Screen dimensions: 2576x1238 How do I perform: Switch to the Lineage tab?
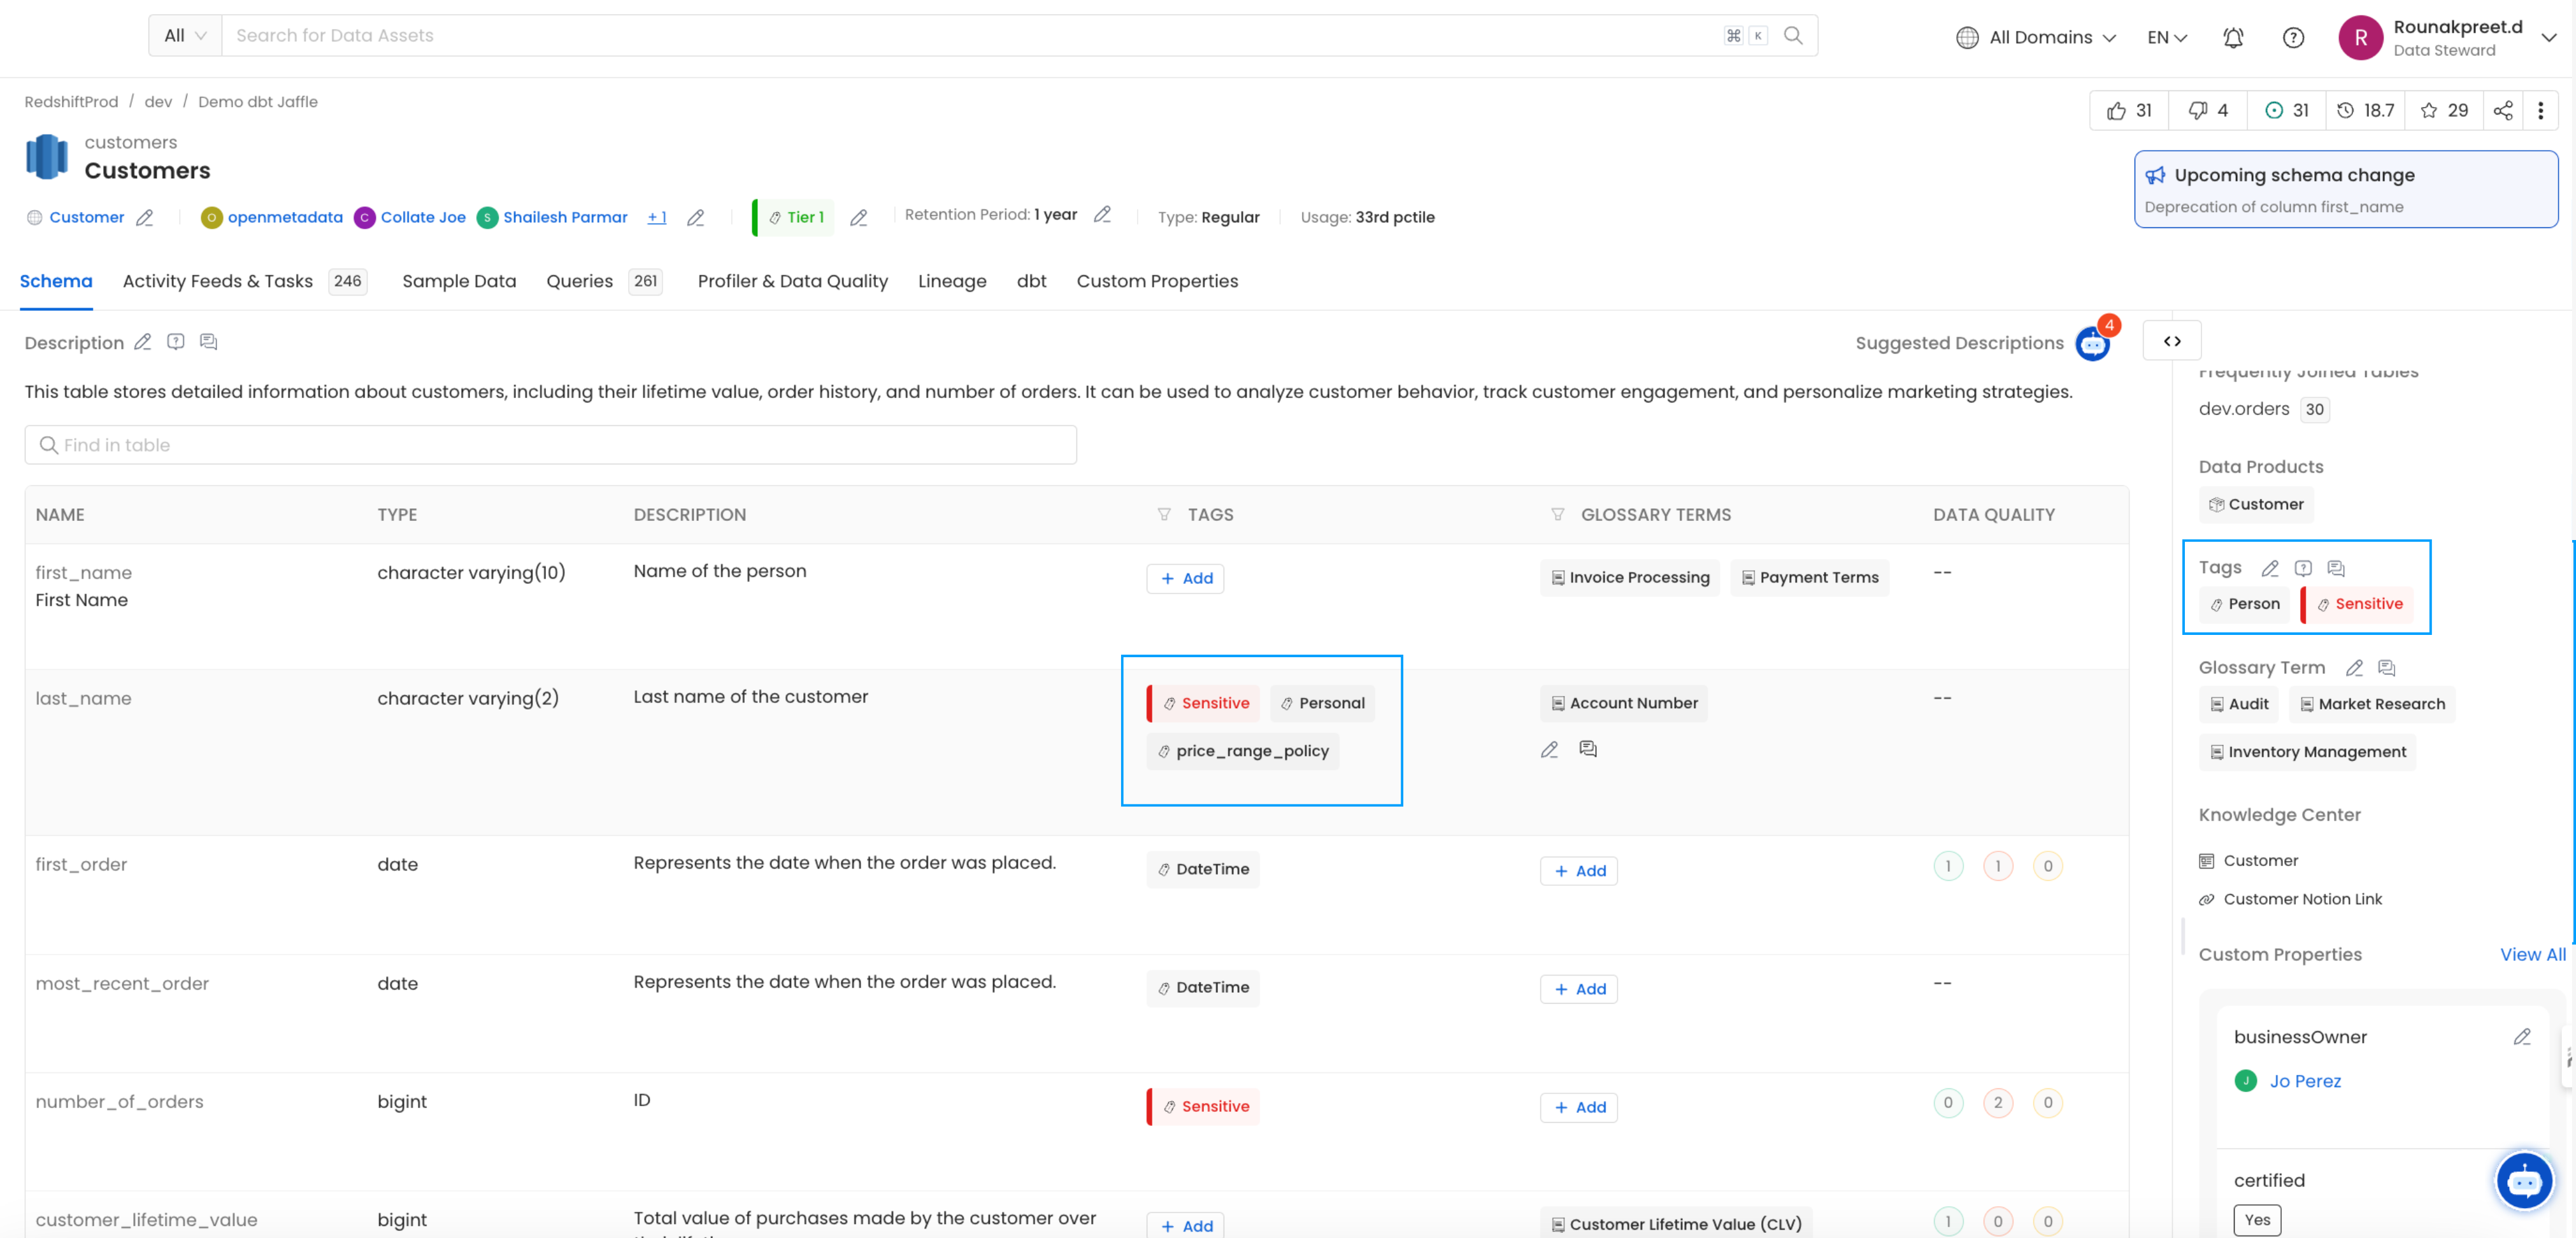point(952,281)
